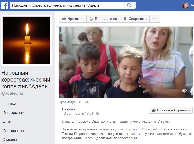The width and height of the screenshot is (194, 144).
Task: Click the candle page profile picture
Action: point(26,41)
